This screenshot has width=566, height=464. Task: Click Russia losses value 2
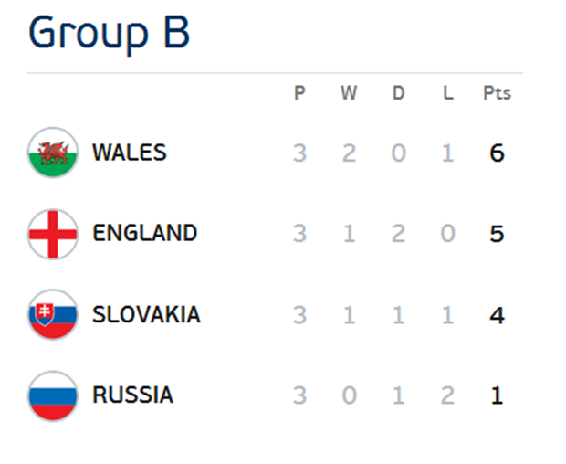click(447, 395)
